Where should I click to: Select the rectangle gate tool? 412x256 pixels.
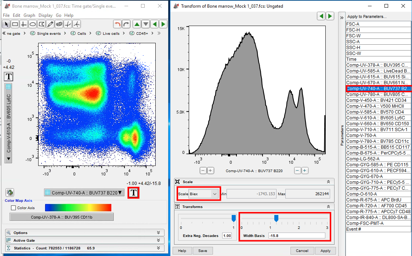point(15,24)
